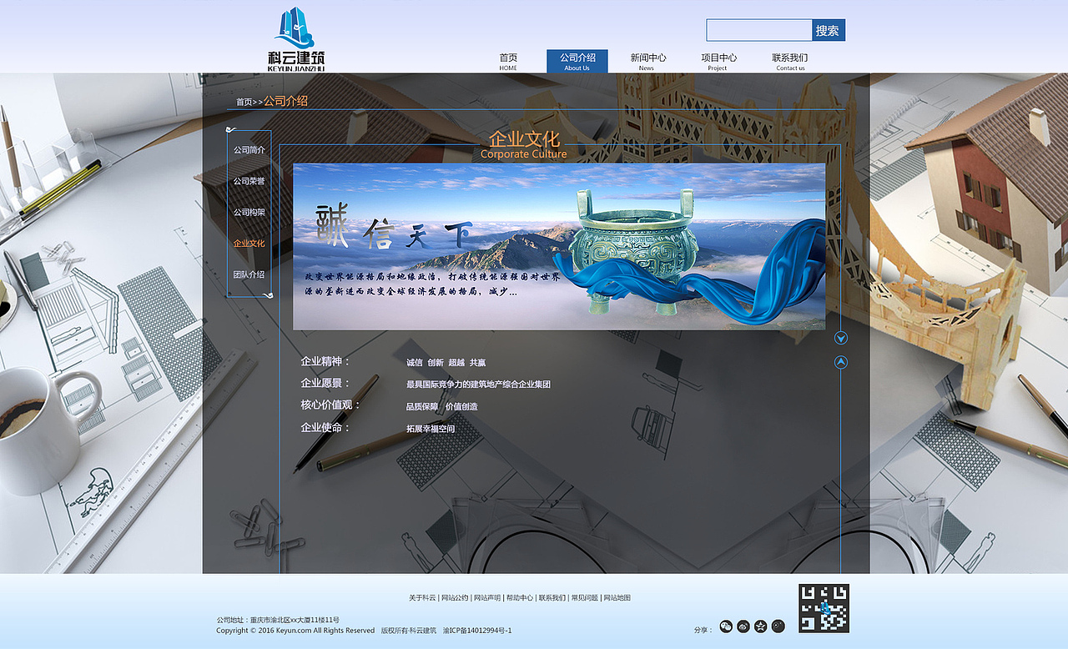The height and width of the screenshot is (649, 1068).
Task: Click the search input field
Action: pyautogui.click(x=759, y=30)
